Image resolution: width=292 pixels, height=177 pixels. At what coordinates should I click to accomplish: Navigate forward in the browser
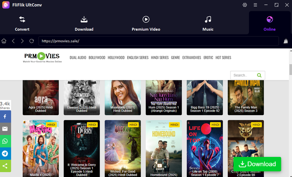tap(22, 41)
